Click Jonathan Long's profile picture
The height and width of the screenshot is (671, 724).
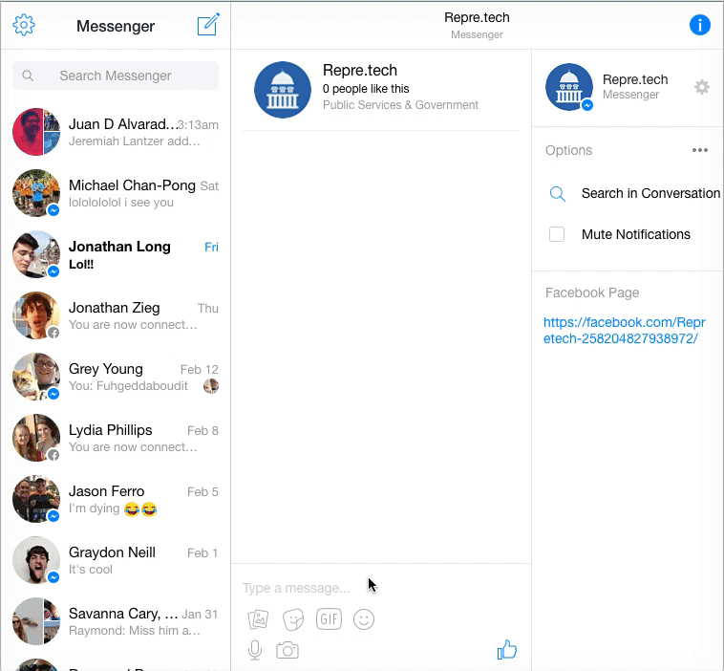[36, 254]
